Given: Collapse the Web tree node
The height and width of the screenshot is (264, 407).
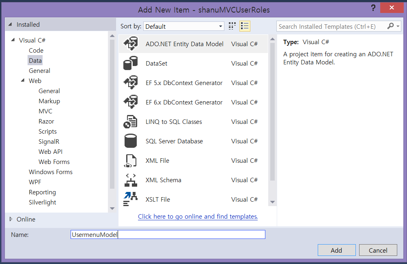Looking at the screenshot, I should coord(23,81).
